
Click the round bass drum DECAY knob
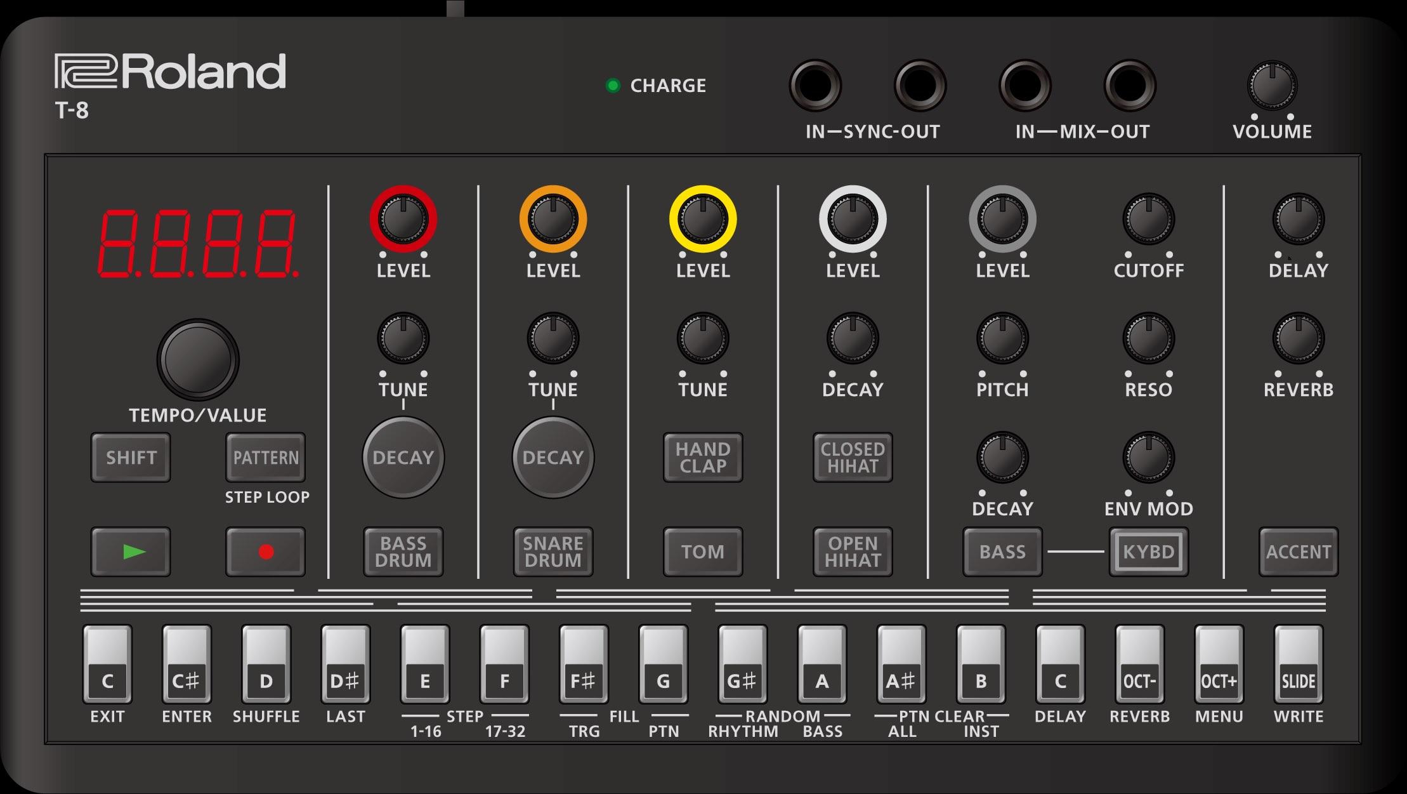[403, 458]
